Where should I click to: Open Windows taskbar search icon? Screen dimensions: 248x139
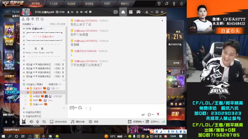(10, 136)
